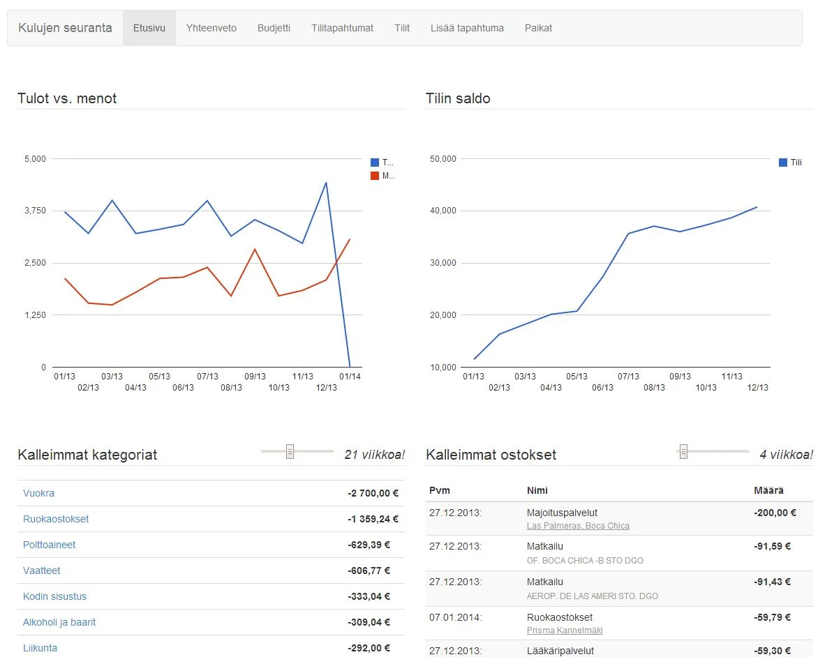Select the Polttoaineet category
The image size is (818, 657).
(x=49, y=545)
